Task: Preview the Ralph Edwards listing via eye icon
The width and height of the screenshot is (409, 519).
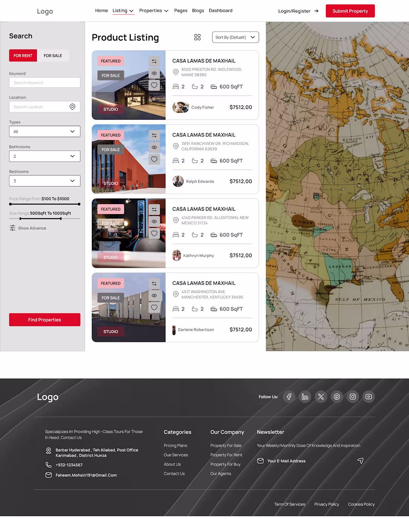Action: [x=154, y=147]
